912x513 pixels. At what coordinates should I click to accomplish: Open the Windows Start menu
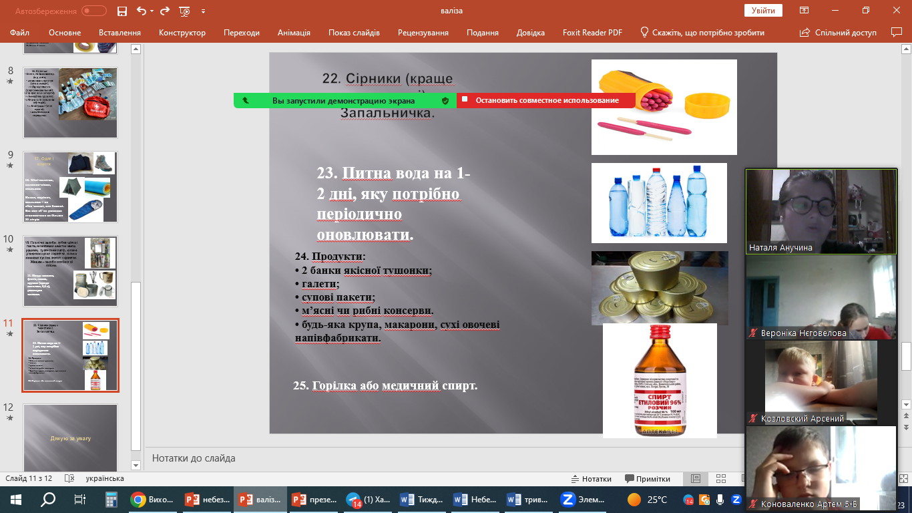15,499
